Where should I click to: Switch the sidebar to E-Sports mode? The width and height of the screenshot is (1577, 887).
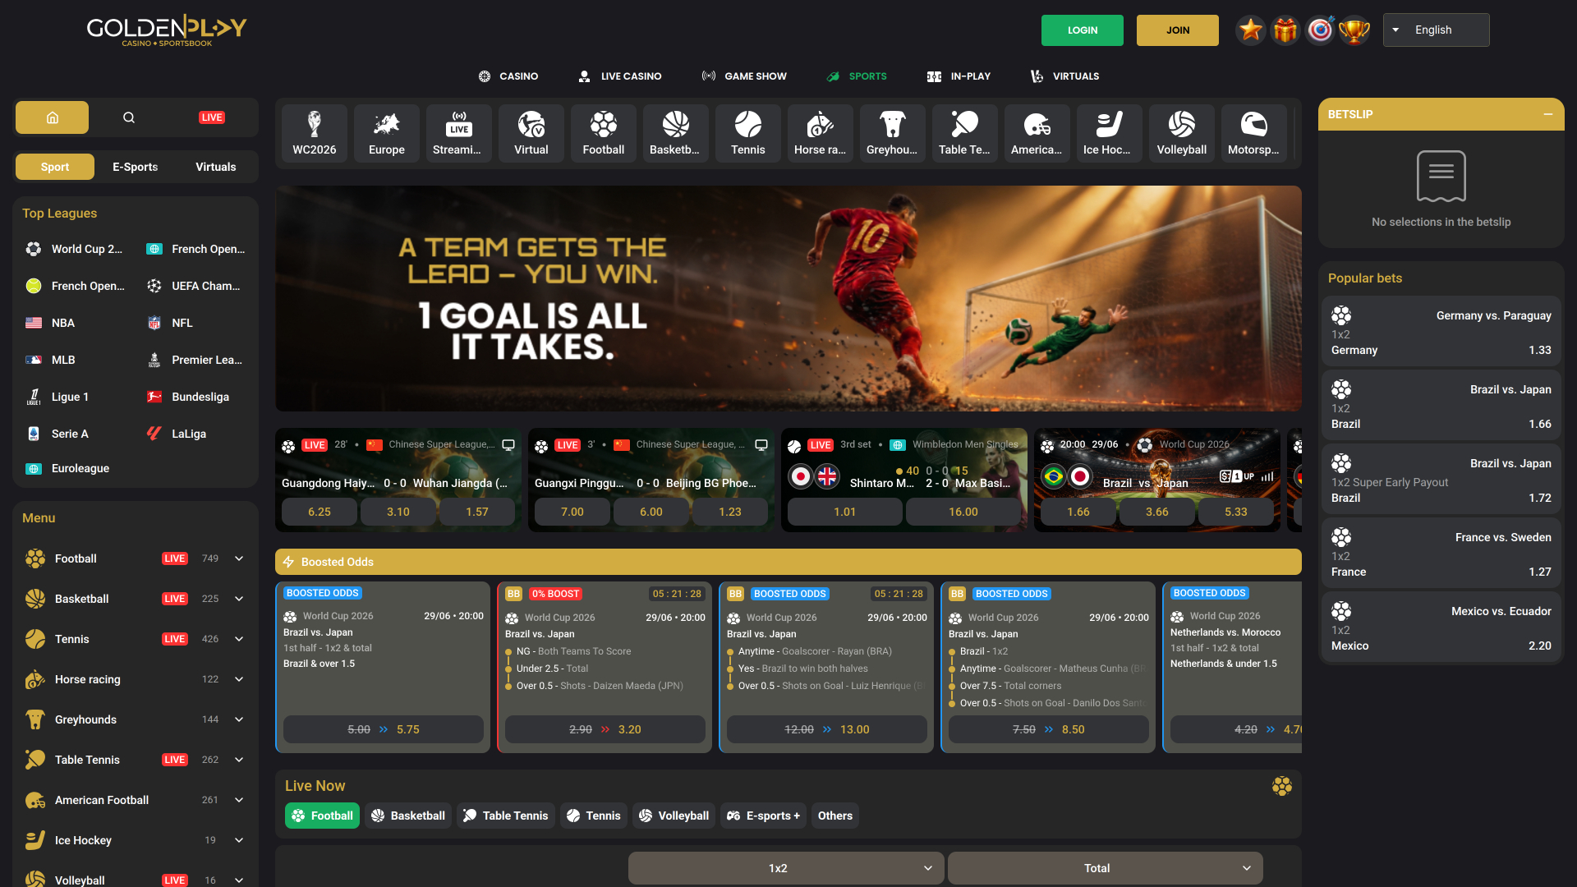[136, 167]
